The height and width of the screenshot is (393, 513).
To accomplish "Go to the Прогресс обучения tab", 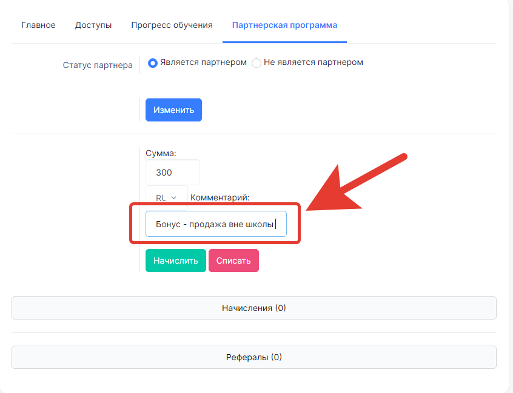I will click(172, 26).
